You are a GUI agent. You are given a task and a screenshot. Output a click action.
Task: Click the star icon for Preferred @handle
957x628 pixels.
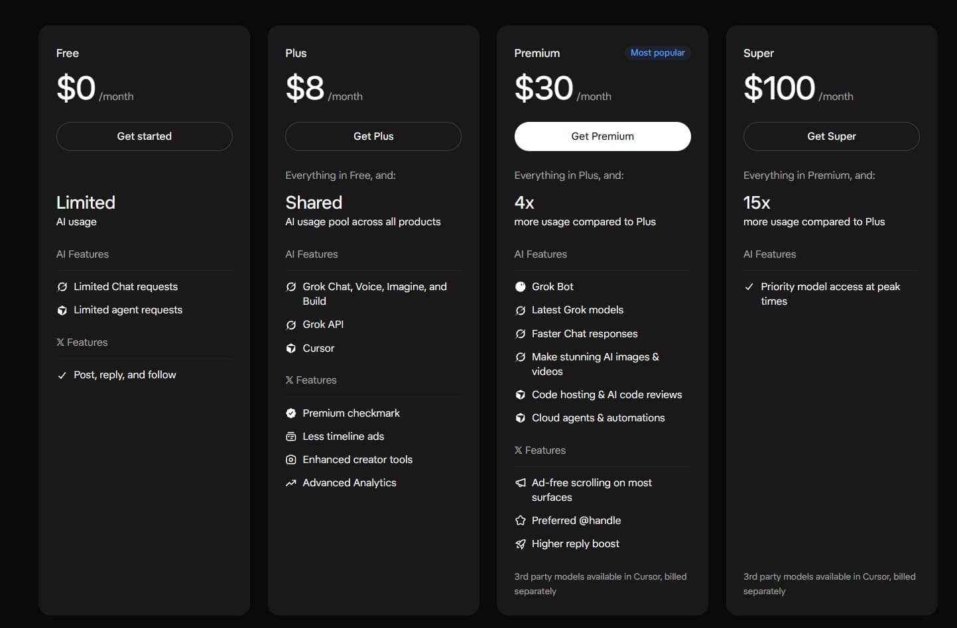[x=521, y=521]
